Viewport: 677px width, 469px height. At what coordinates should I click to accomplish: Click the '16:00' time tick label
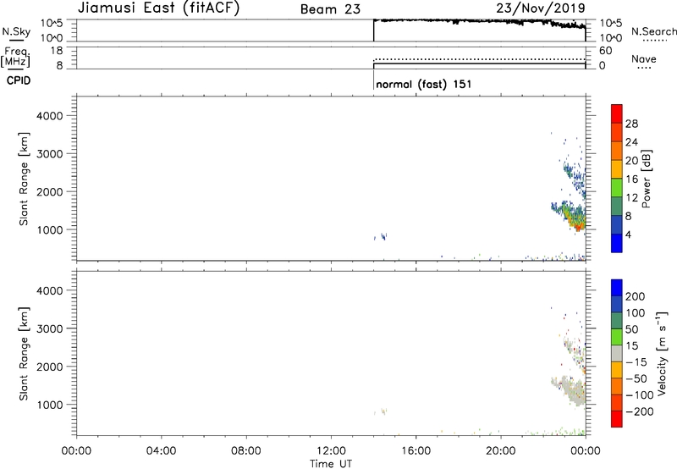[x=416, y=451]
